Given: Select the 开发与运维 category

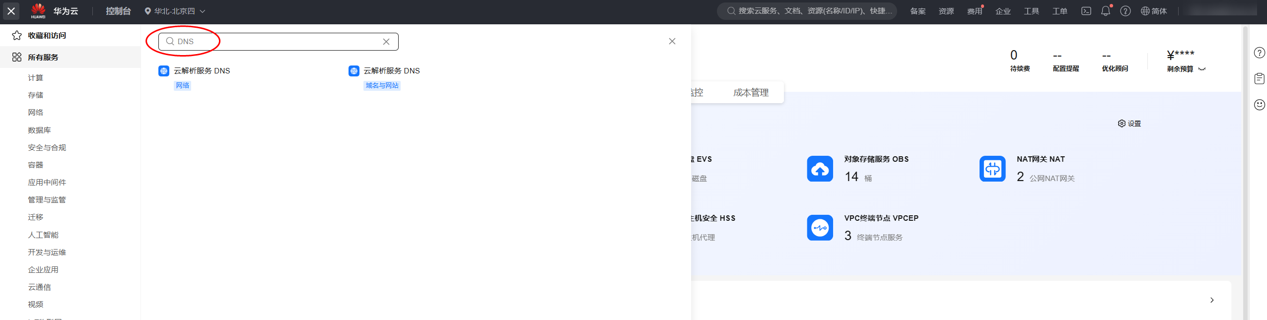Looking at the screenshot, I should 47,252.
